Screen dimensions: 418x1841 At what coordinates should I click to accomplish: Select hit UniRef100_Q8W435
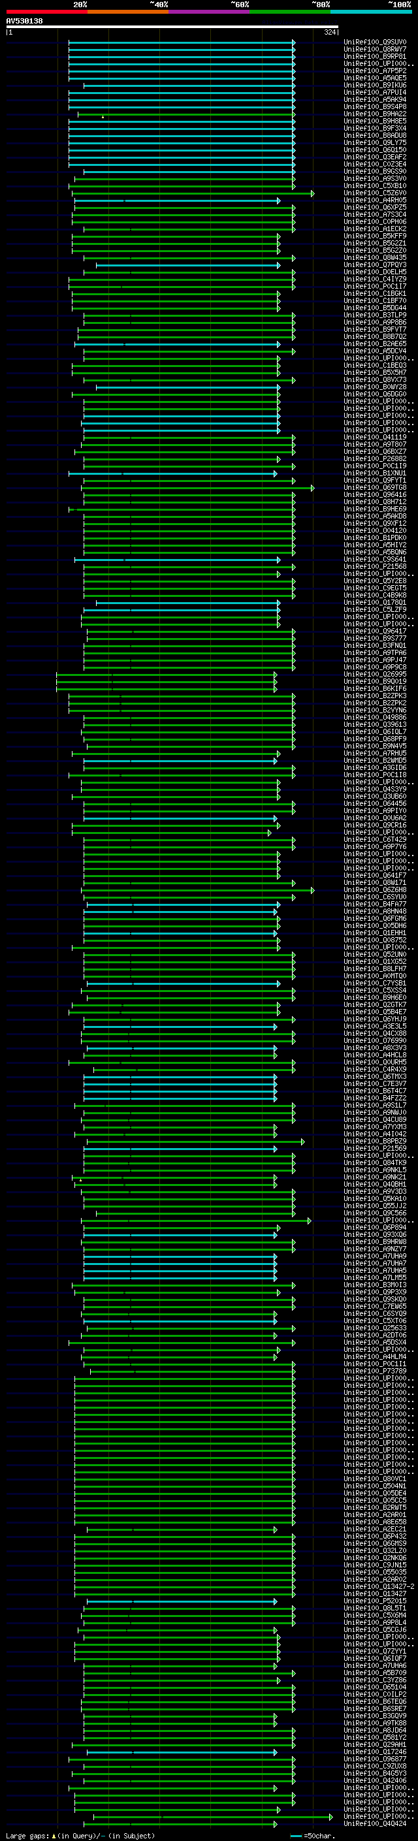375,258
